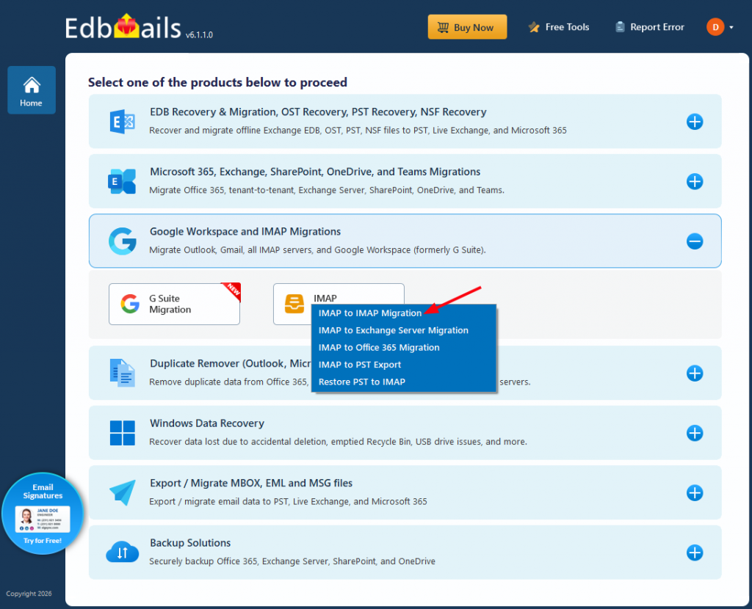This screenshot has height=609, width=752.
Task: Click the Buy Now button
Action: (x=467, y=27)
